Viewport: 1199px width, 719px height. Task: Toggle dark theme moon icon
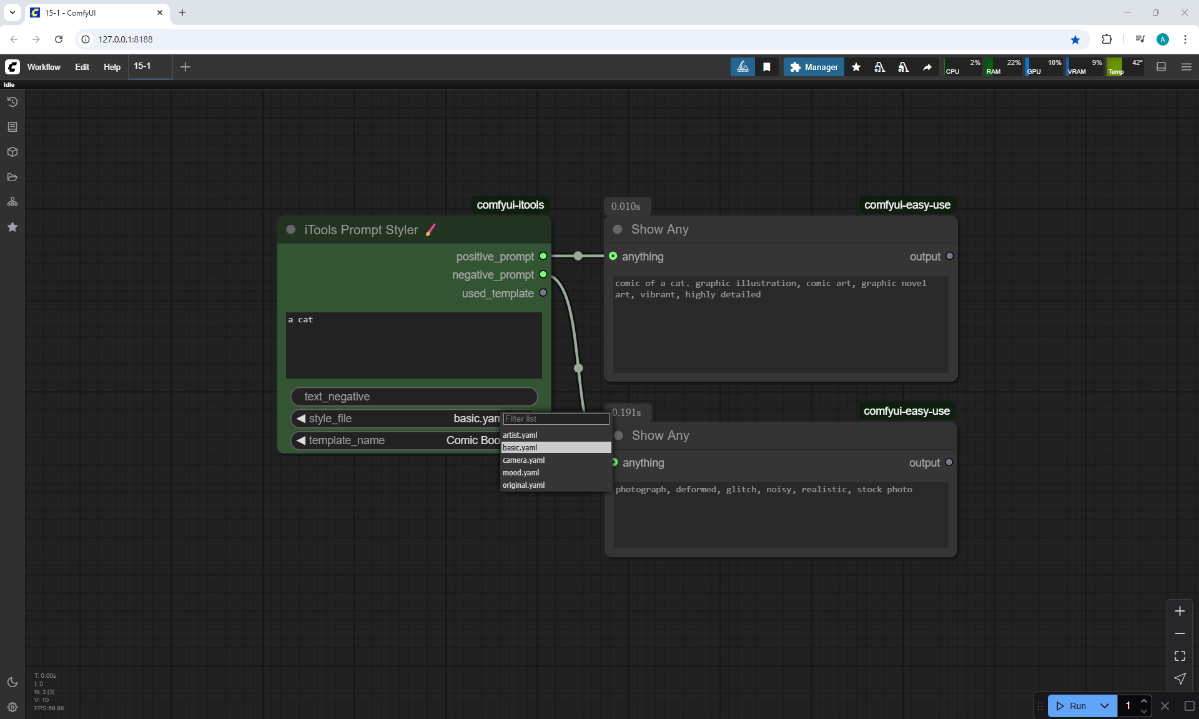click(12, 682)
